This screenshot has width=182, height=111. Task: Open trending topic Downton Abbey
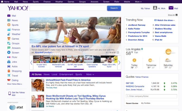click(136, 40)
